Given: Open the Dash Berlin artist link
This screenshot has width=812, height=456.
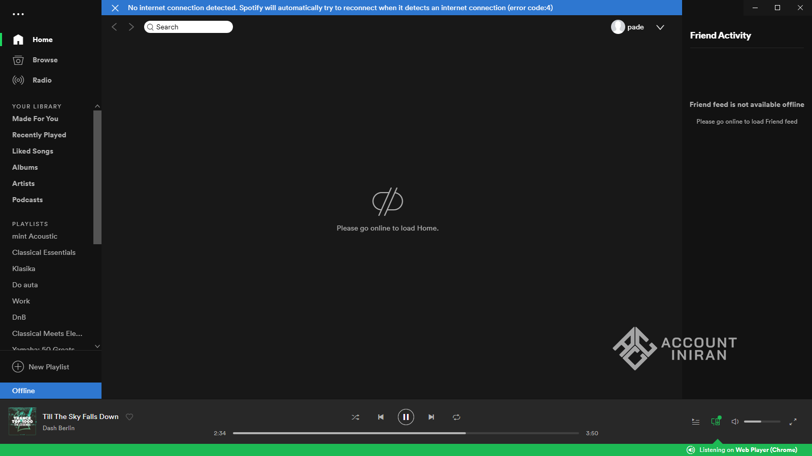Looking at the screenshot, I should coord(58,428).
